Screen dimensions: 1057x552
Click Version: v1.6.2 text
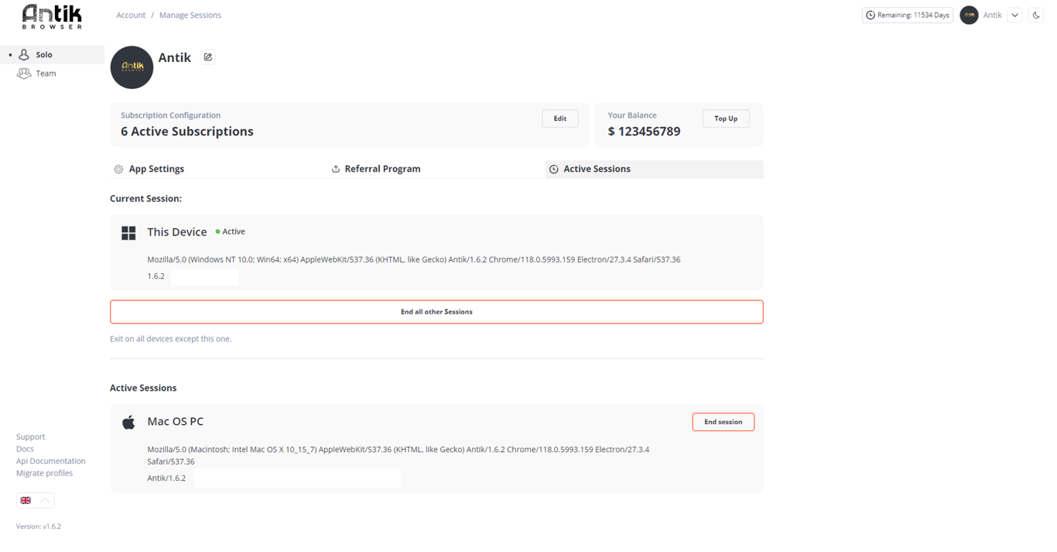point(39,526)
